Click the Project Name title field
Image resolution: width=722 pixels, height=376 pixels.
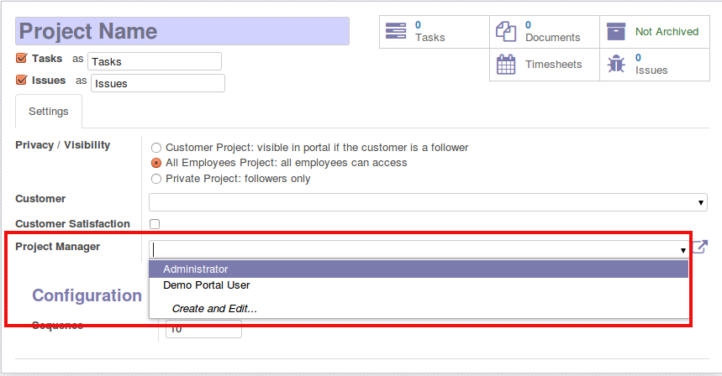[182, 32]
